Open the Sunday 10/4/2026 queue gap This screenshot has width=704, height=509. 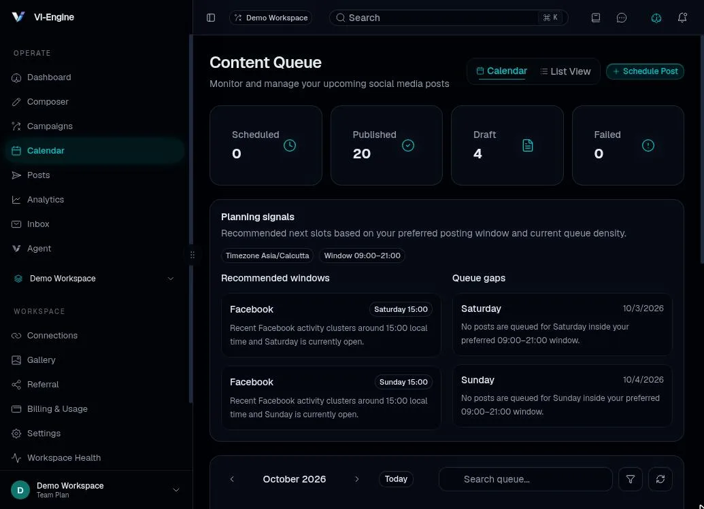(x=562, y=396)
